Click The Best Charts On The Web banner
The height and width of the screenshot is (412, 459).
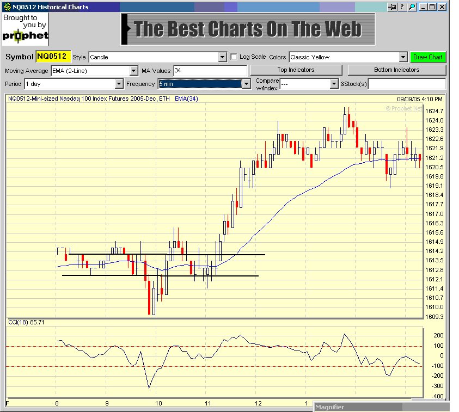point(248,29)
